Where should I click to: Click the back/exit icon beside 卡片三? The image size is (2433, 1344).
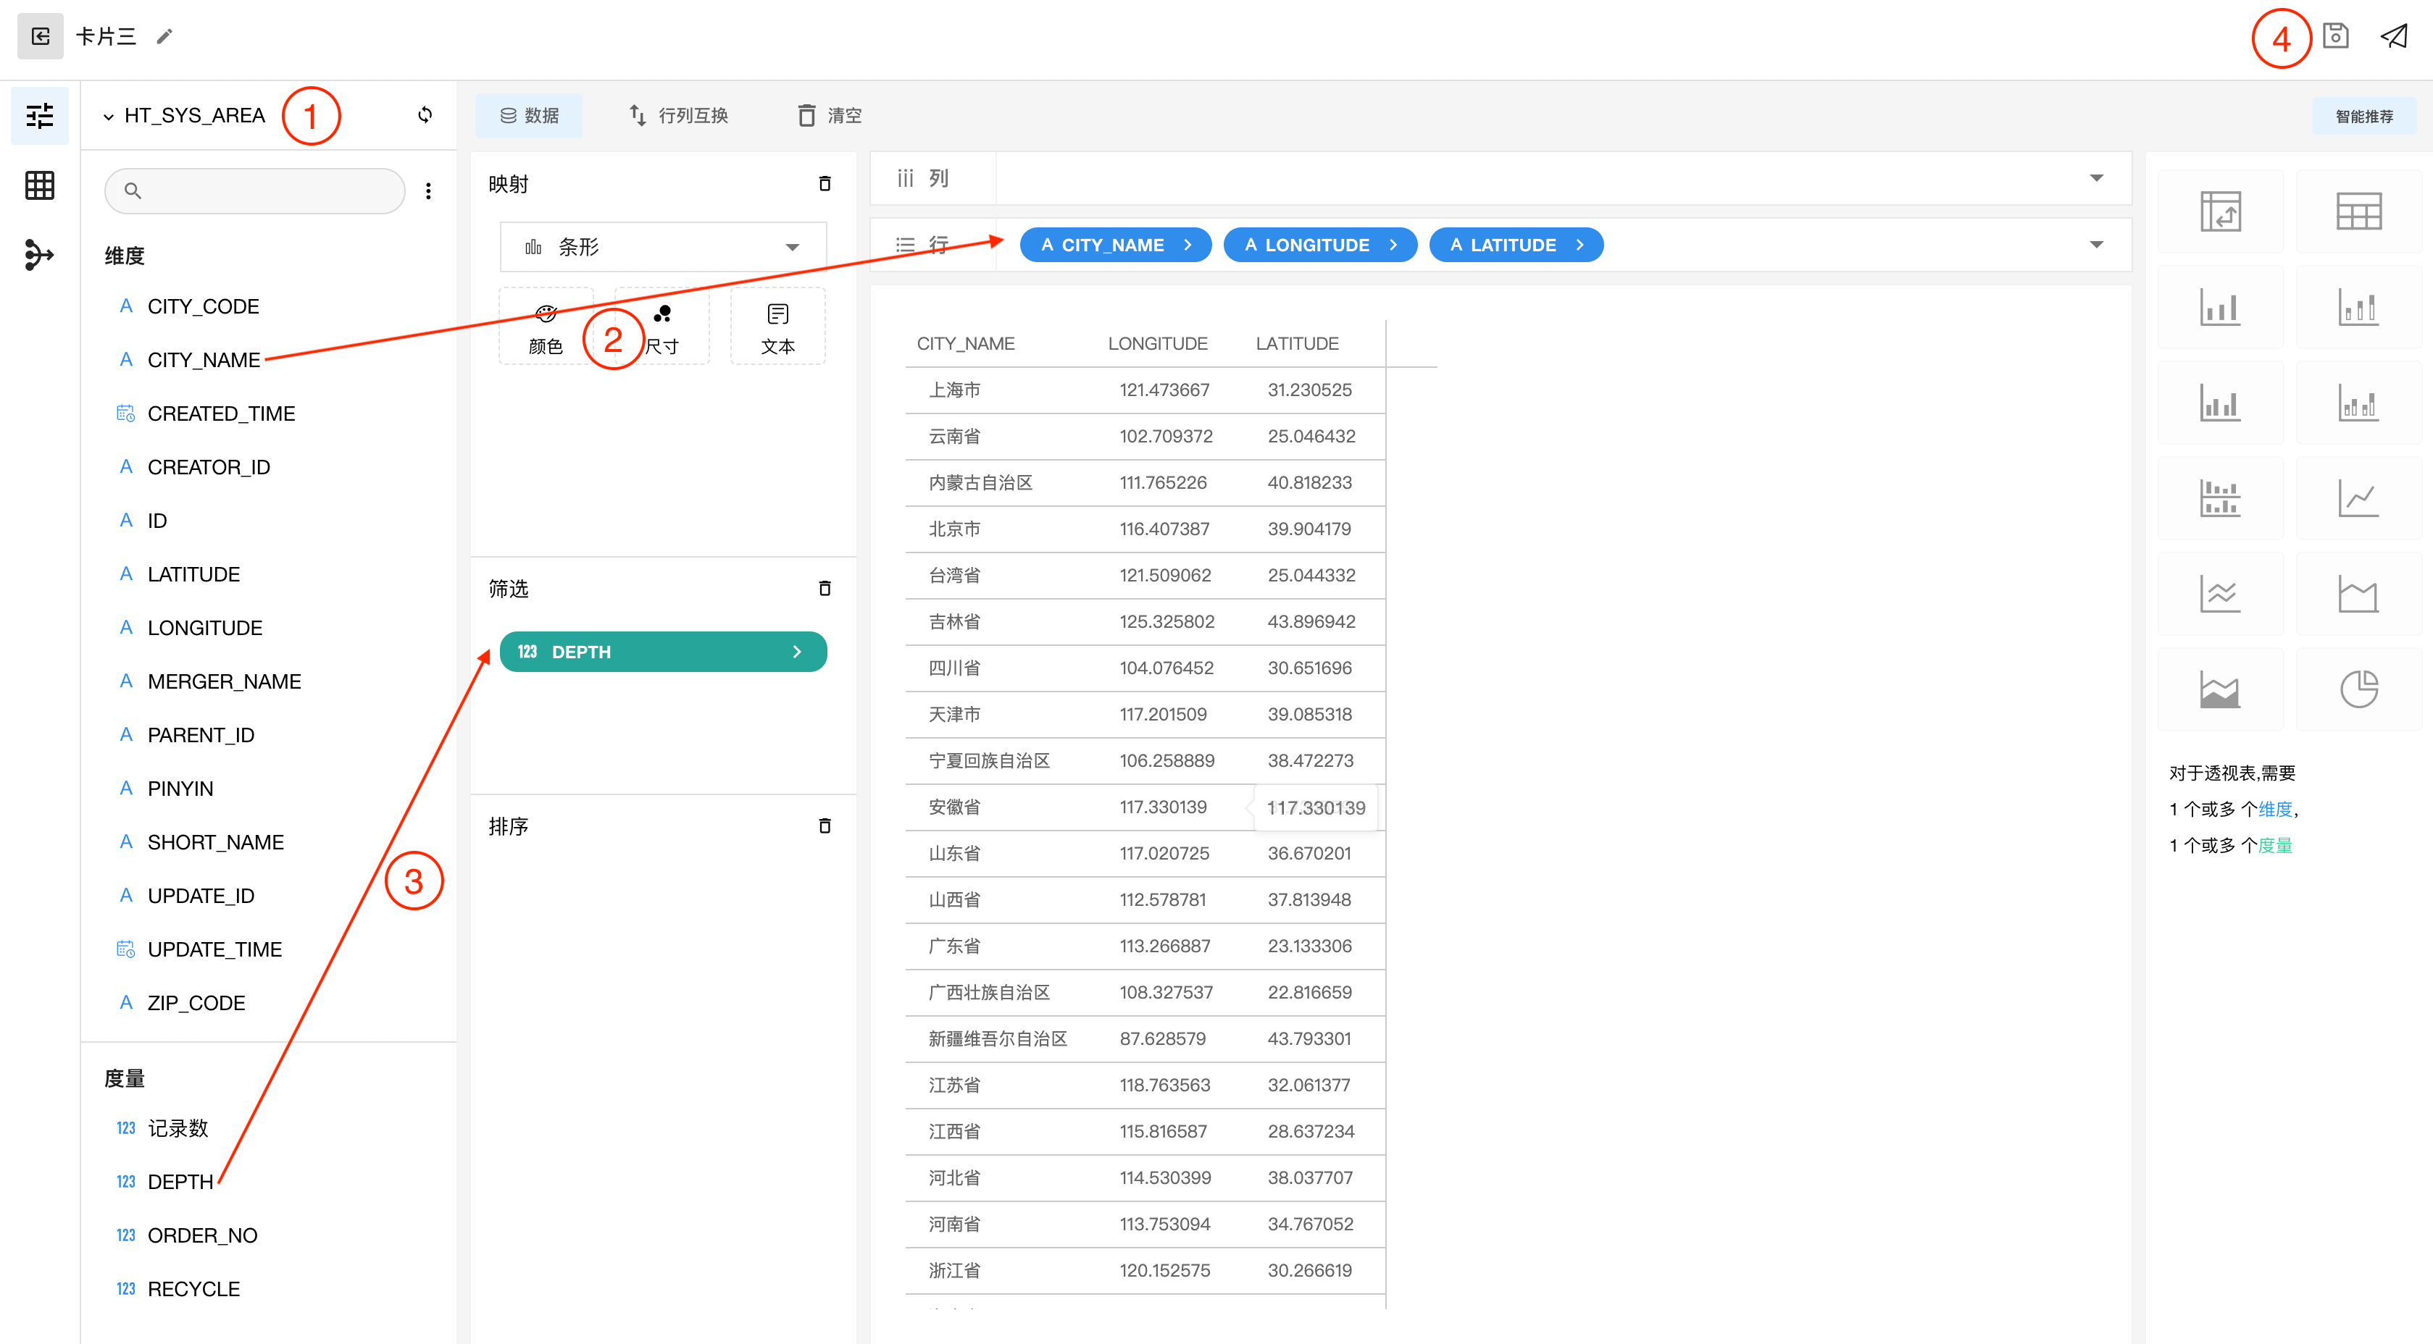[x=40, y=37]
